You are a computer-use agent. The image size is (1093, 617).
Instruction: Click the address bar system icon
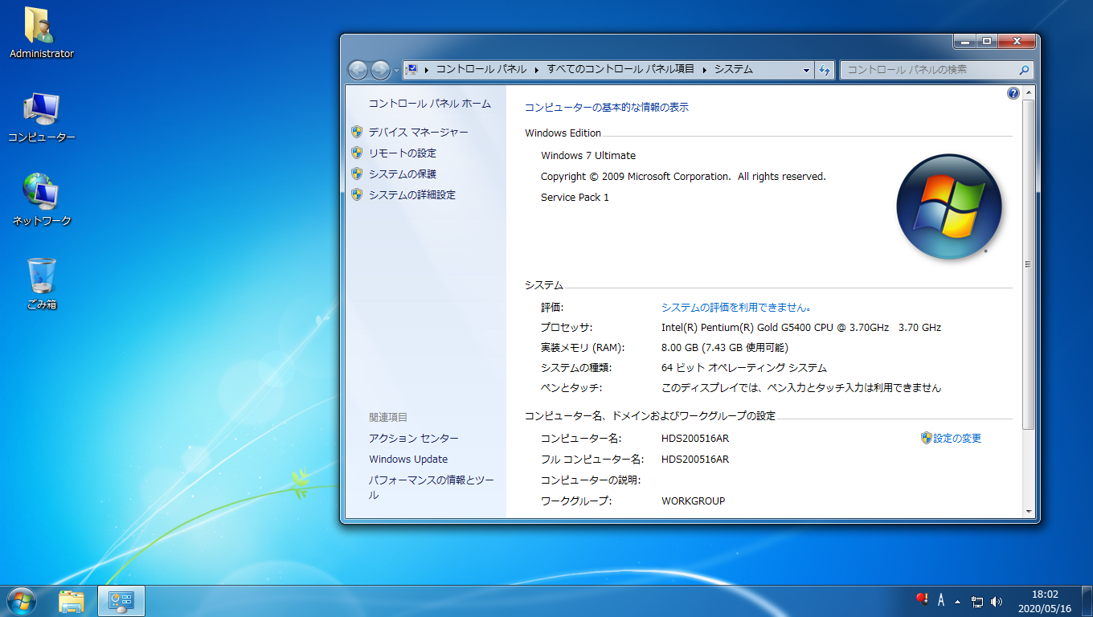click(x=412, y=69)
